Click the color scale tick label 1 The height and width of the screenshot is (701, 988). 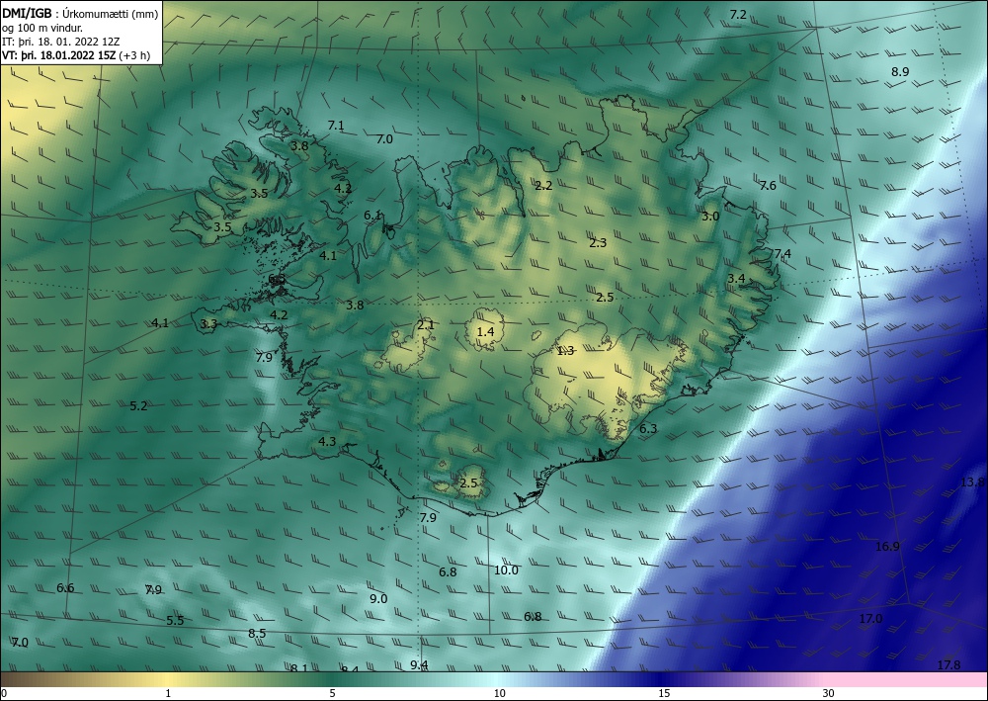pyautogui.click(x=168, y=694)
